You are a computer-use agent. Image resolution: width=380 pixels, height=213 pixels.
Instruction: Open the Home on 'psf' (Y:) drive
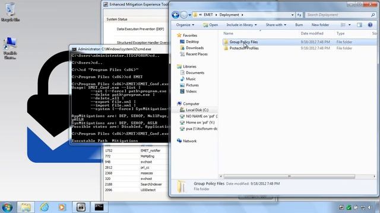click(x=200, y=122)
